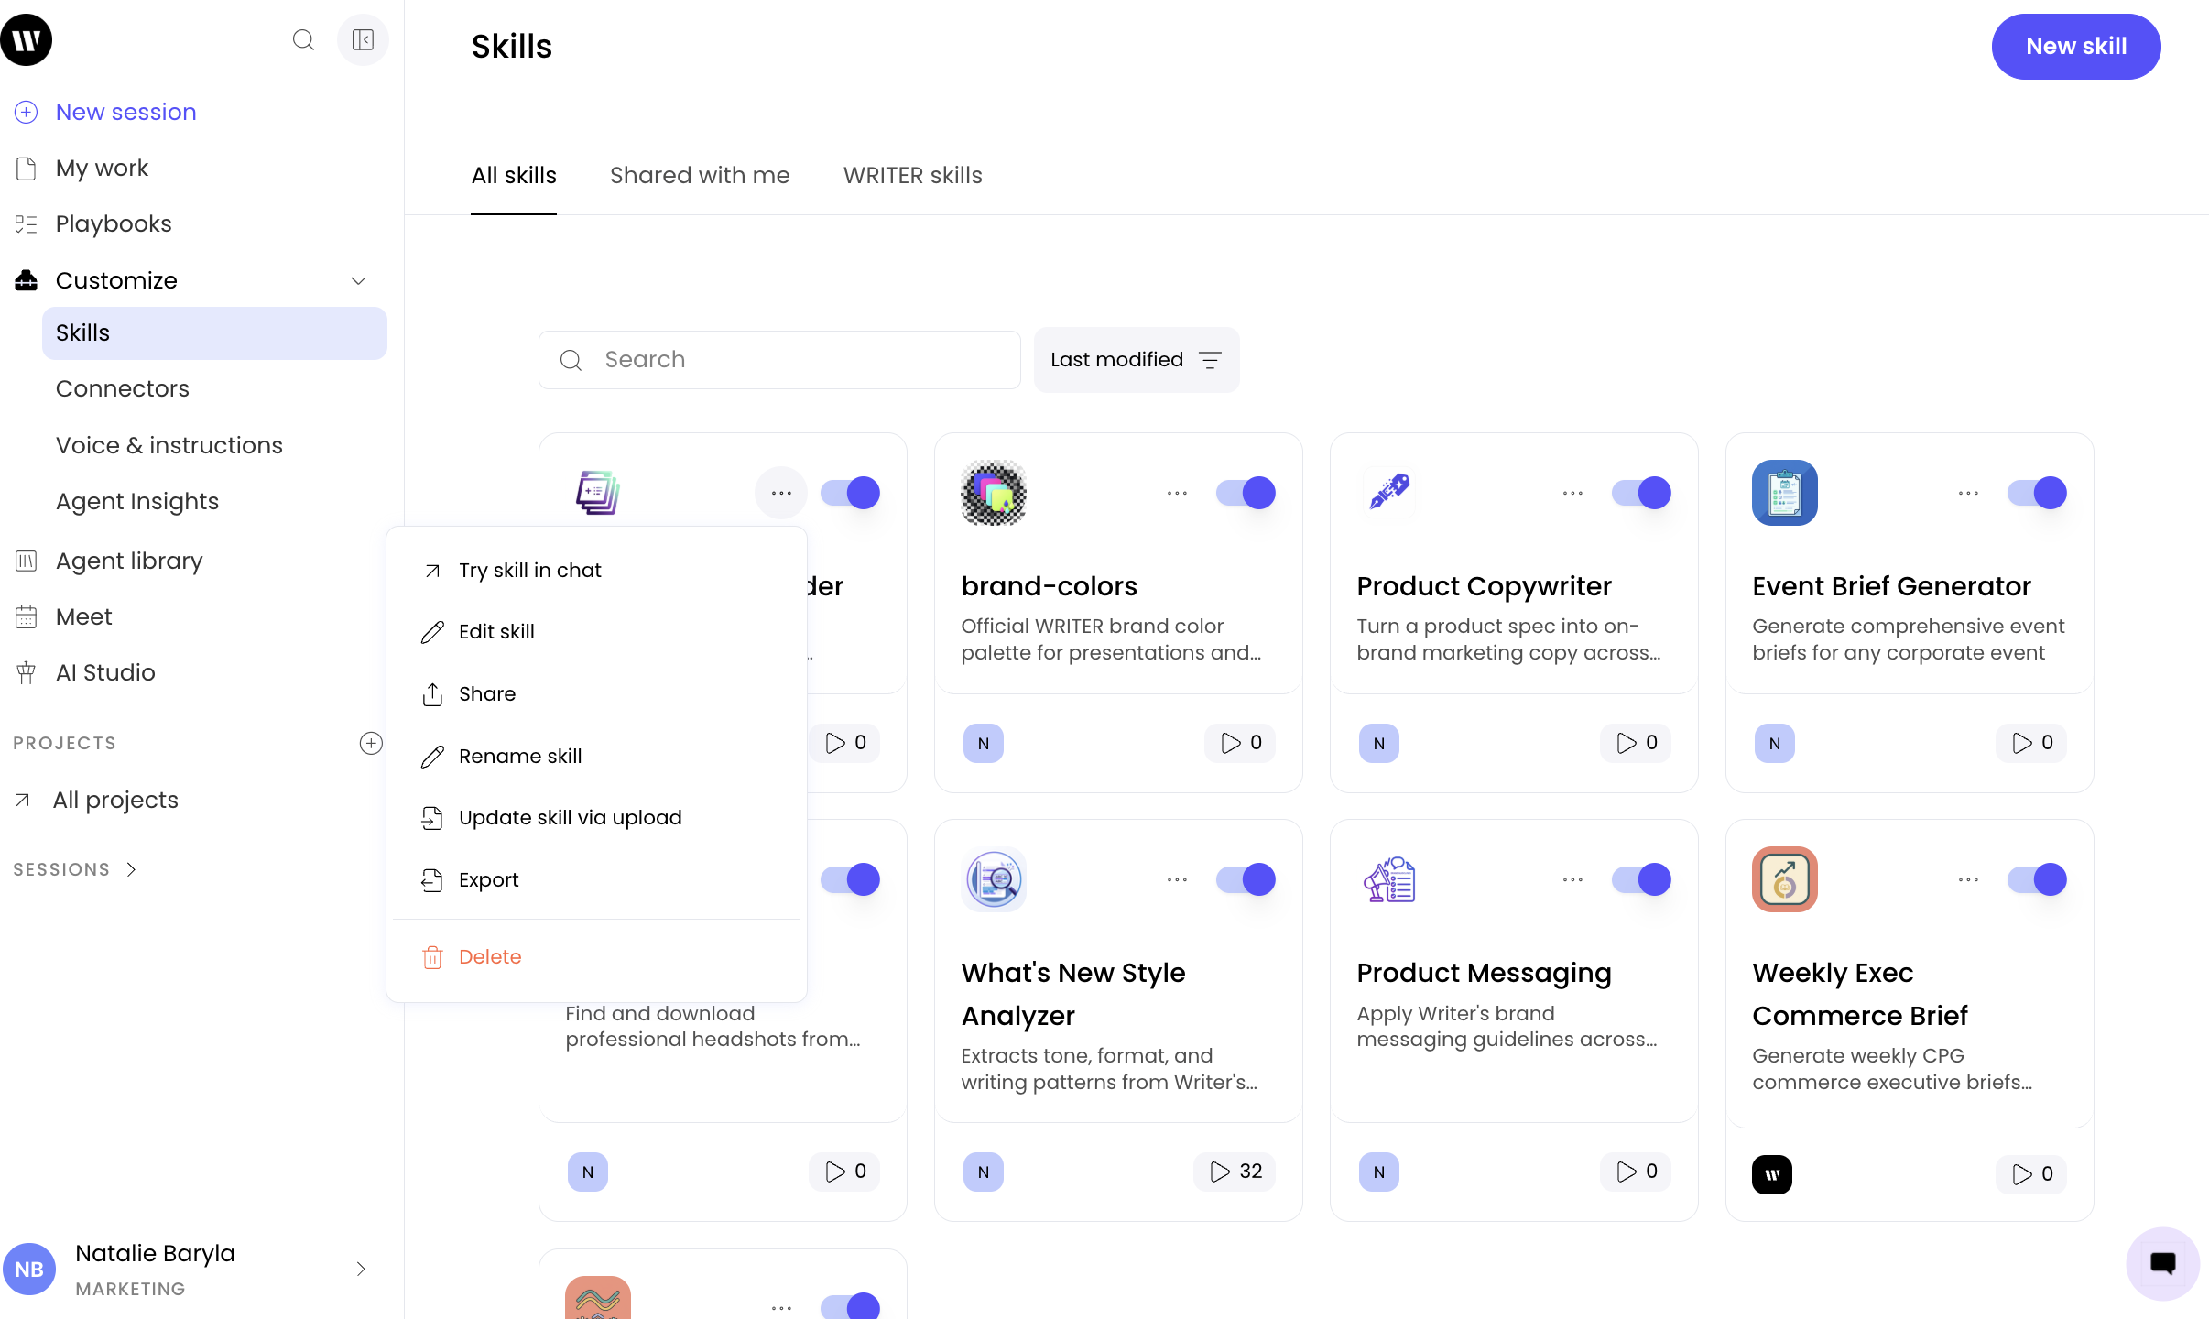The height and width of the screenshot is (1319, 2209).
Task: Disable the brand-colors skill toggle
Action: 1246,493
